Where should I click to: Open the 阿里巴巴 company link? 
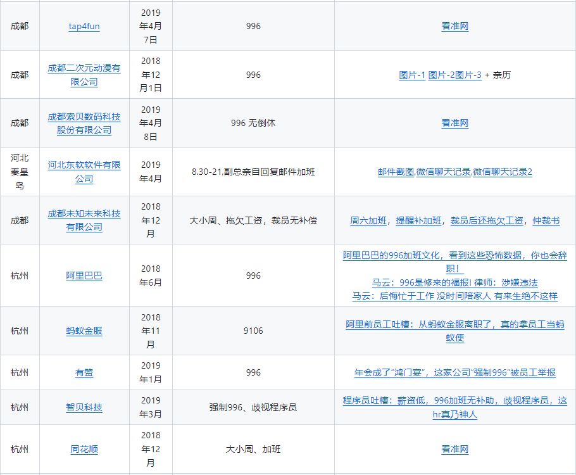[x=84, y=275]
